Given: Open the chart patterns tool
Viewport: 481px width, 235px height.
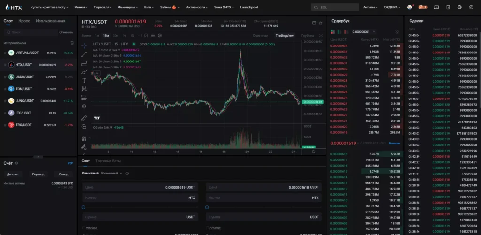Looking at the screenshot, I should tap(84, 89).
